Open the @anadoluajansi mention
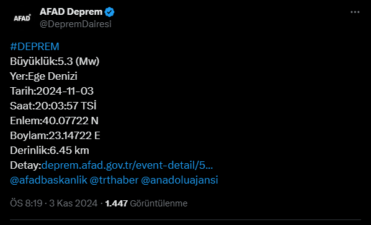The width and height of the screenshot is (371, 225). 179,180
